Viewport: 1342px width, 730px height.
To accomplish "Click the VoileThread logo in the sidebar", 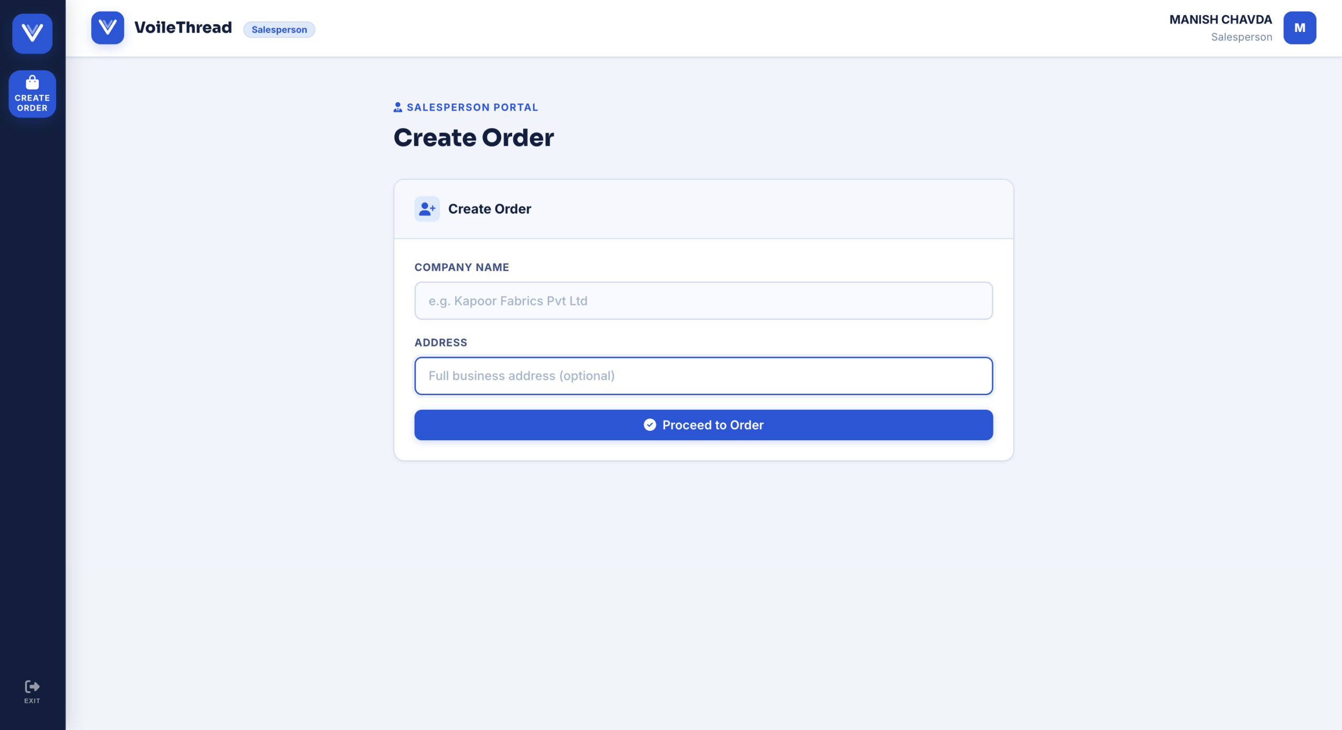I will [32, 34].
